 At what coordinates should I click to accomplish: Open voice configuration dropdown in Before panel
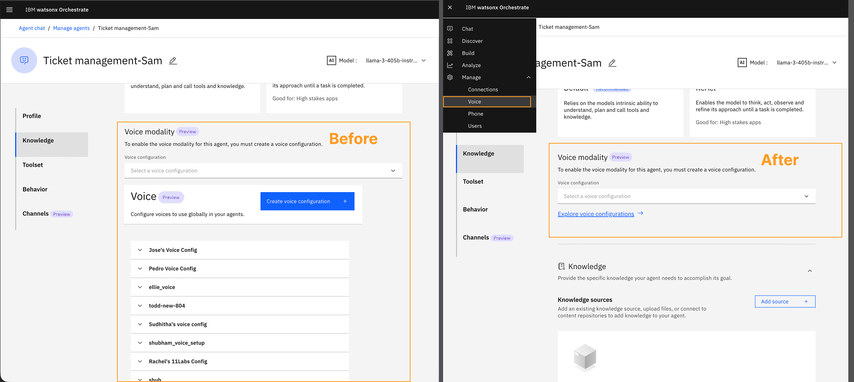(x=263, y=171)
